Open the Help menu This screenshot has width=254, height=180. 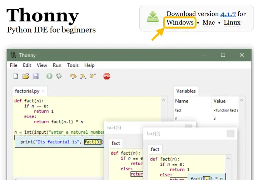pyautogui.click(x=89, y=65)
